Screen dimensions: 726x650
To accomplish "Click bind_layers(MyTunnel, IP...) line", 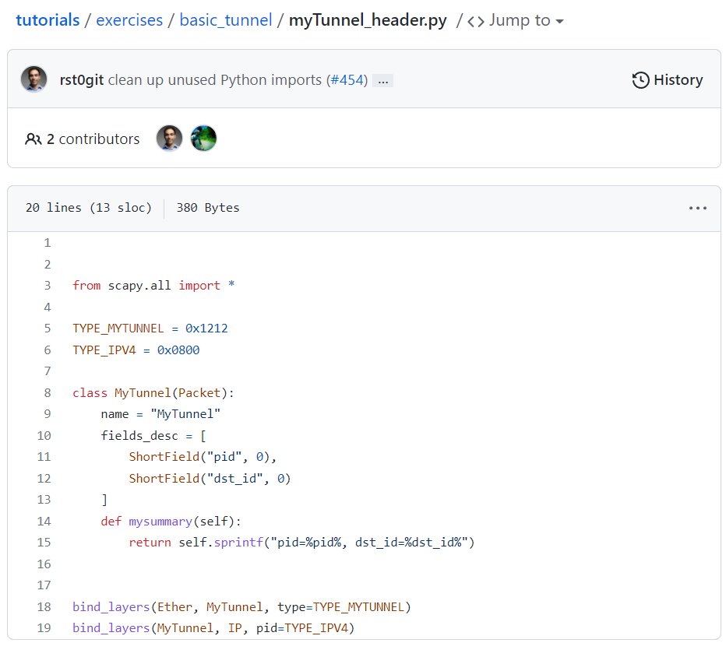I will 213,628.
